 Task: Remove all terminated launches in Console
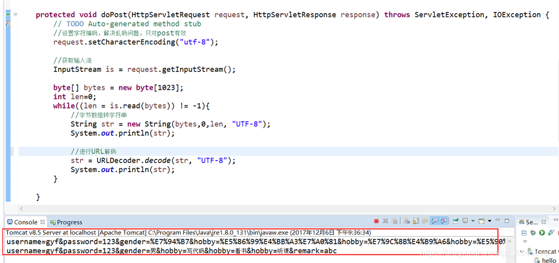[395, 220]
